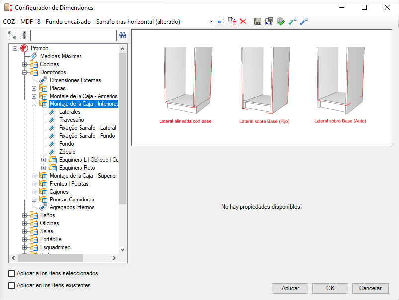
Task: Save configuration with the floppy disk icon
Action: point(258,21)
